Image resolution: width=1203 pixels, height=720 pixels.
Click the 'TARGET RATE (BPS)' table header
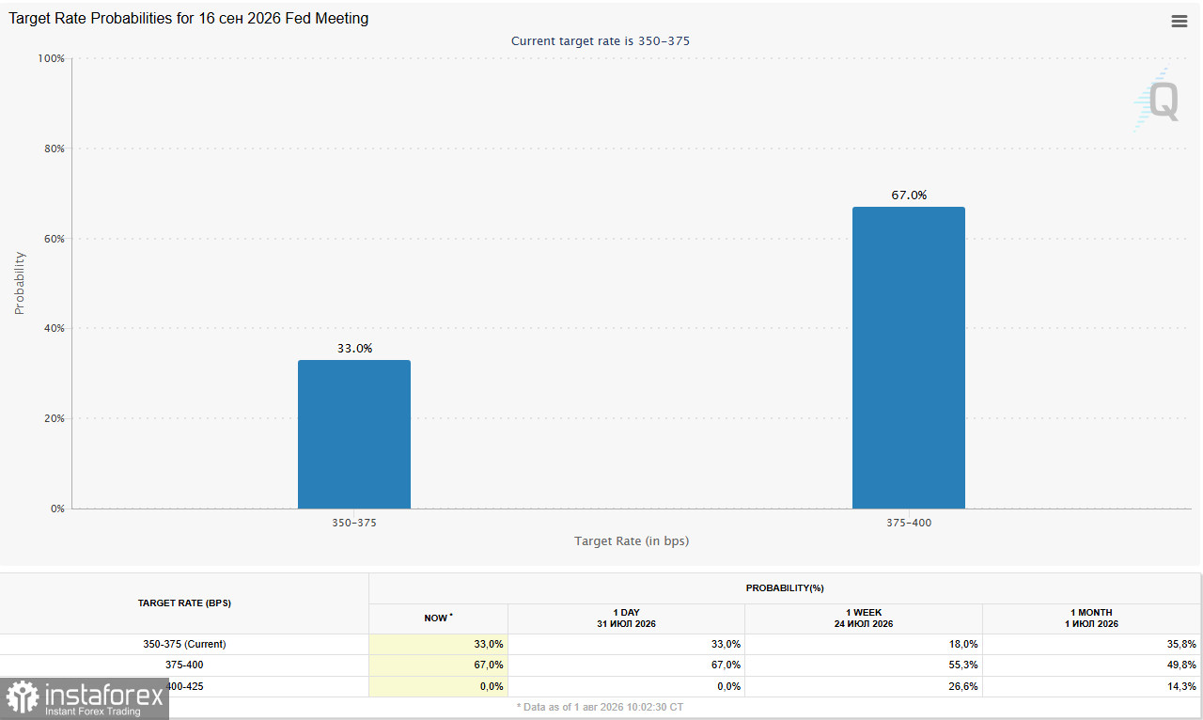point(184,603)
